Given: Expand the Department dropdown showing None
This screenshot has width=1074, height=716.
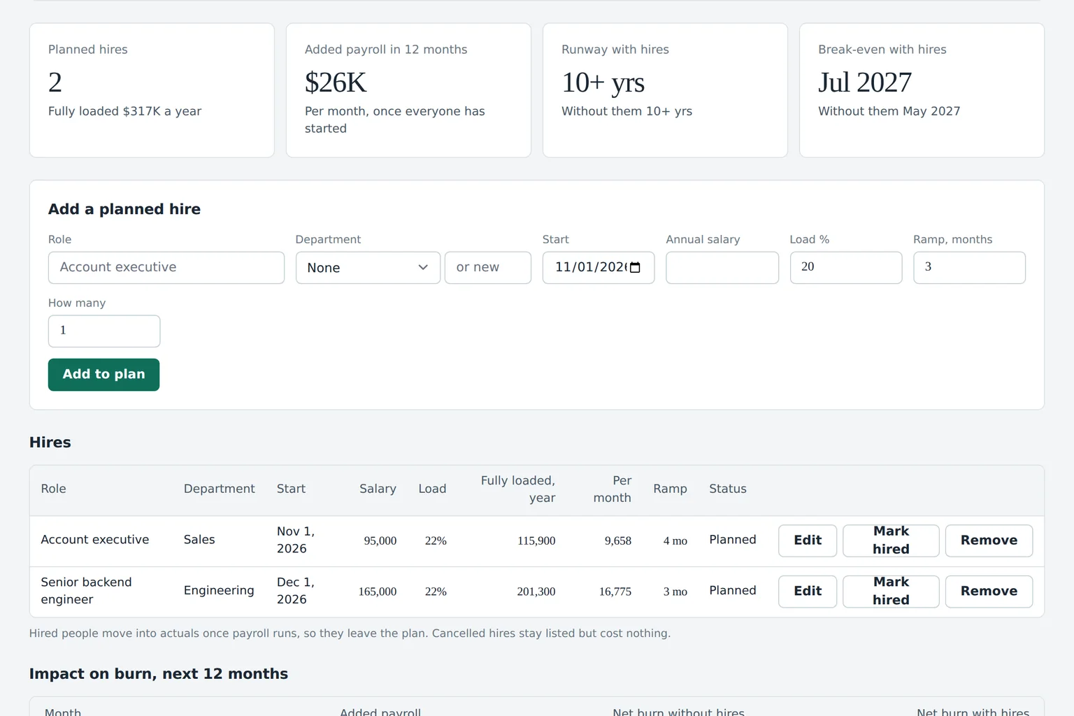Looking at the screenshot, I should pos(368,268).
